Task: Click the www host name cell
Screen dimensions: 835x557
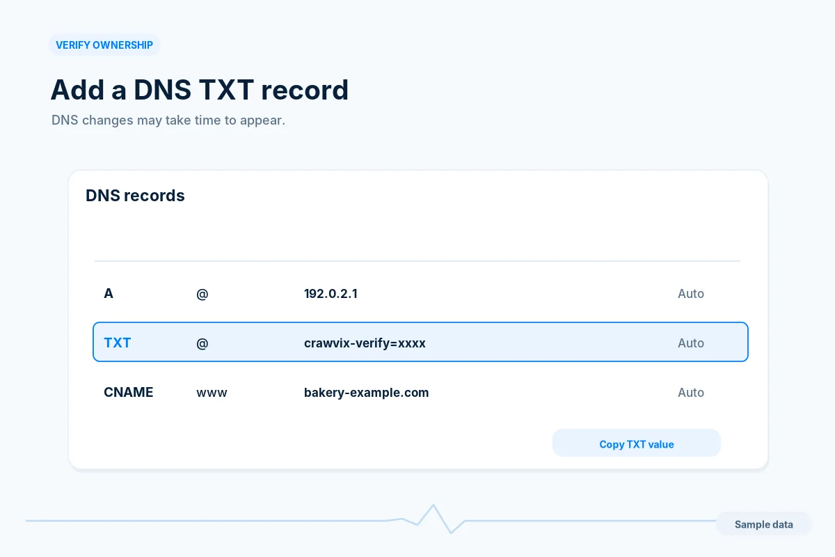Action: click(212, 392)
